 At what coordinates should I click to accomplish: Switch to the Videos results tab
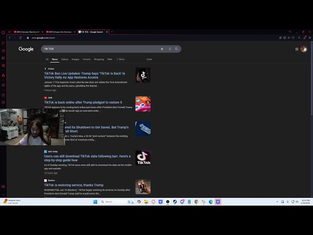[x=65, y=59]
